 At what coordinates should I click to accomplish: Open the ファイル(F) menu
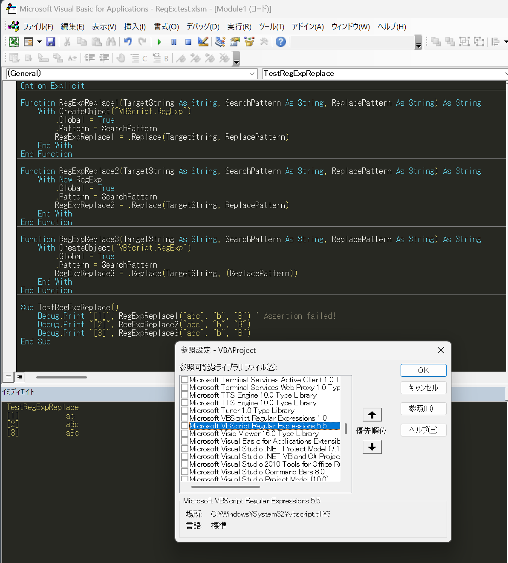[x=38, y=26]
